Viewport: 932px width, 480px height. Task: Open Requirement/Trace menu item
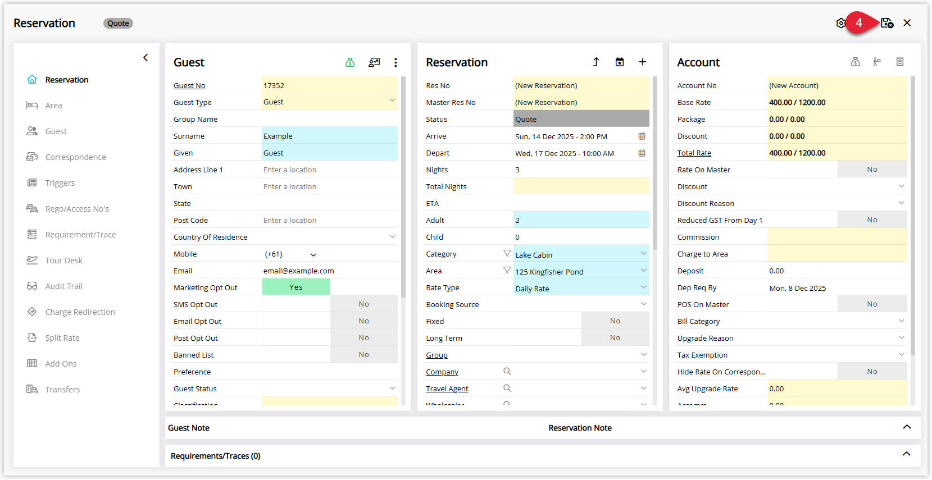(x=80, y=235)
